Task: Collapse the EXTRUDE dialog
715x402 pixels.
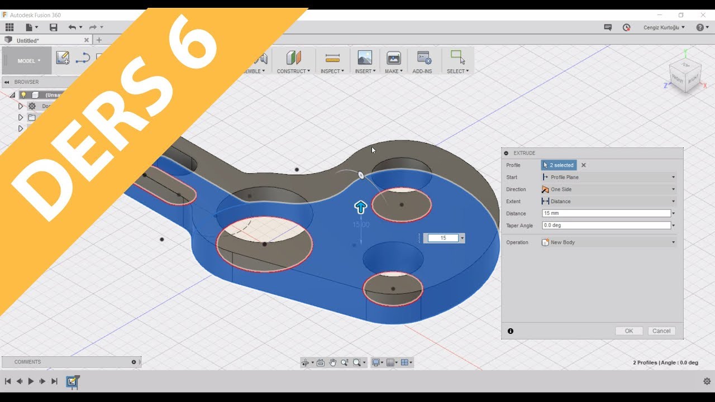Action: point(506,153)
